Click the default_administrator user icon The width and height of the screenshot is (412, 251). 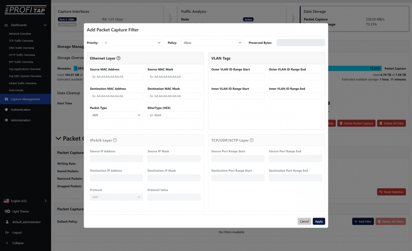tap(7, 222)
